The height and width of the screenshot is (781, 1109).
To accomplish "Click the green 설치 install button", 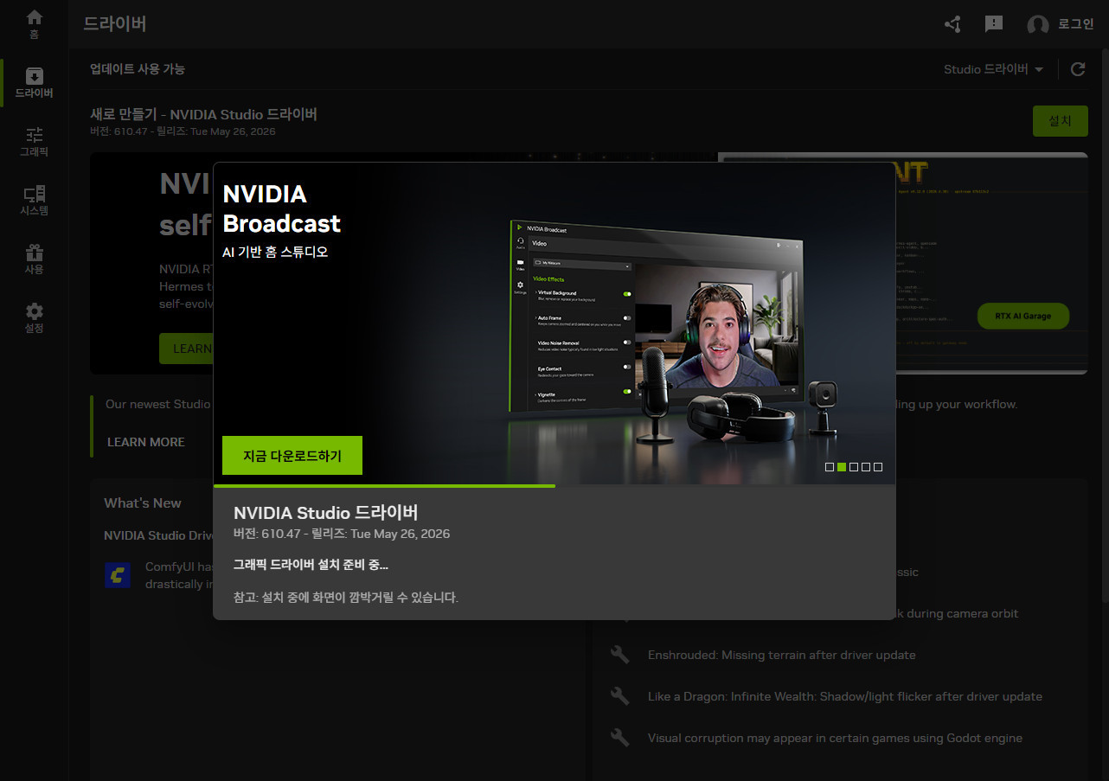I will pos(1061,121).
